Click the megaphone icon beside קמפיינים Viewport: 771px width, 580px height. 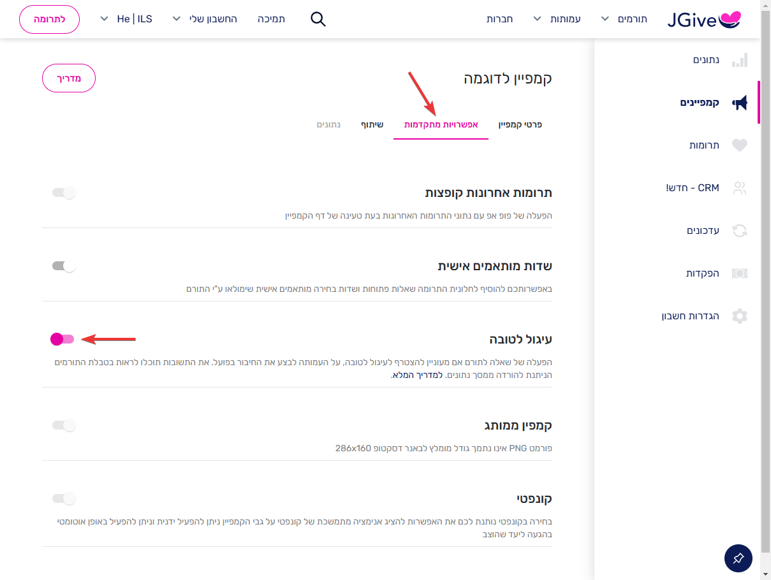(x=740, y=103)
